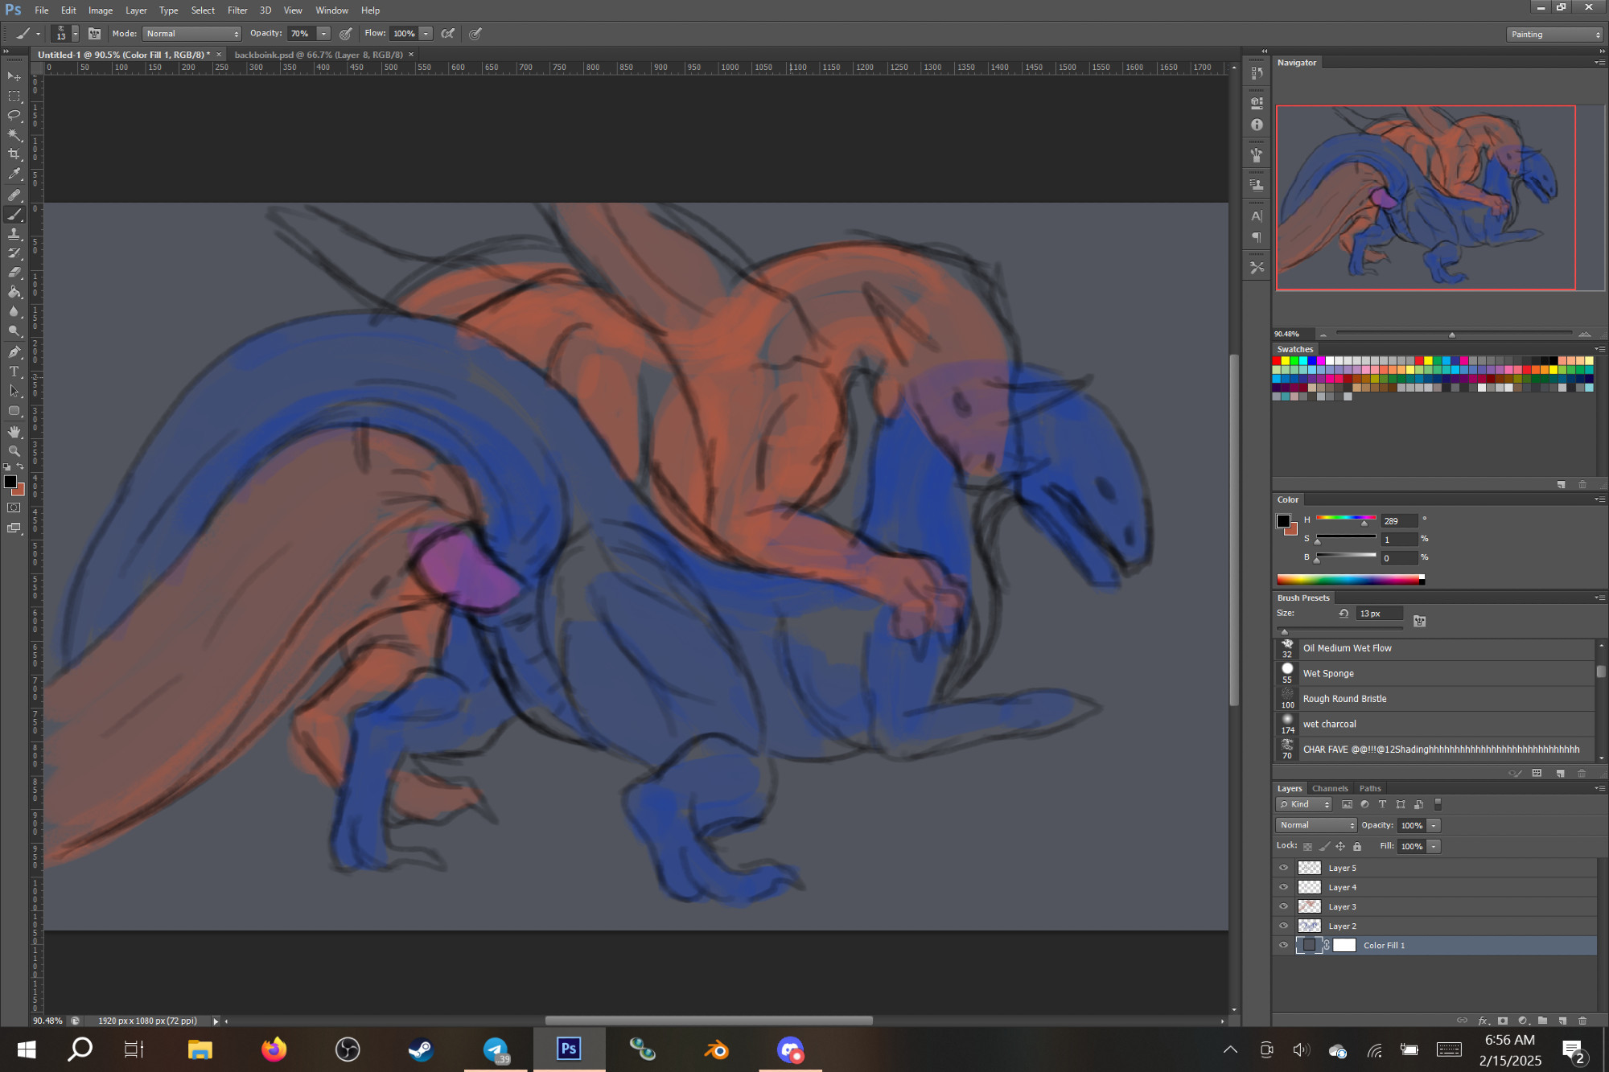This screenshot has width=1609, height=1072.
Task: Open Flow slider dropdown arrow
Action: 426,34
